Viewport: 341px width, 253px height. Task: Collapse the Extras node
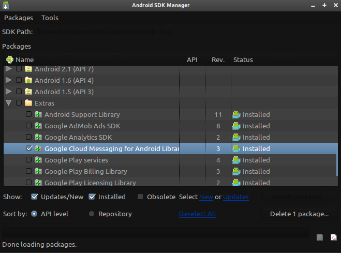tap(8, 103)
